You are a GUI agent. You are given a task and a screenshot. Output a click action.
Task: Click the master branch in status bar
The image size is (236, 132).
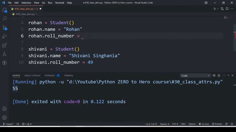(x=8, y=124)
